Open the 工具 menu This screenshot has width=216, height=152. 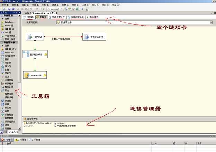click(x=86, y=5)
